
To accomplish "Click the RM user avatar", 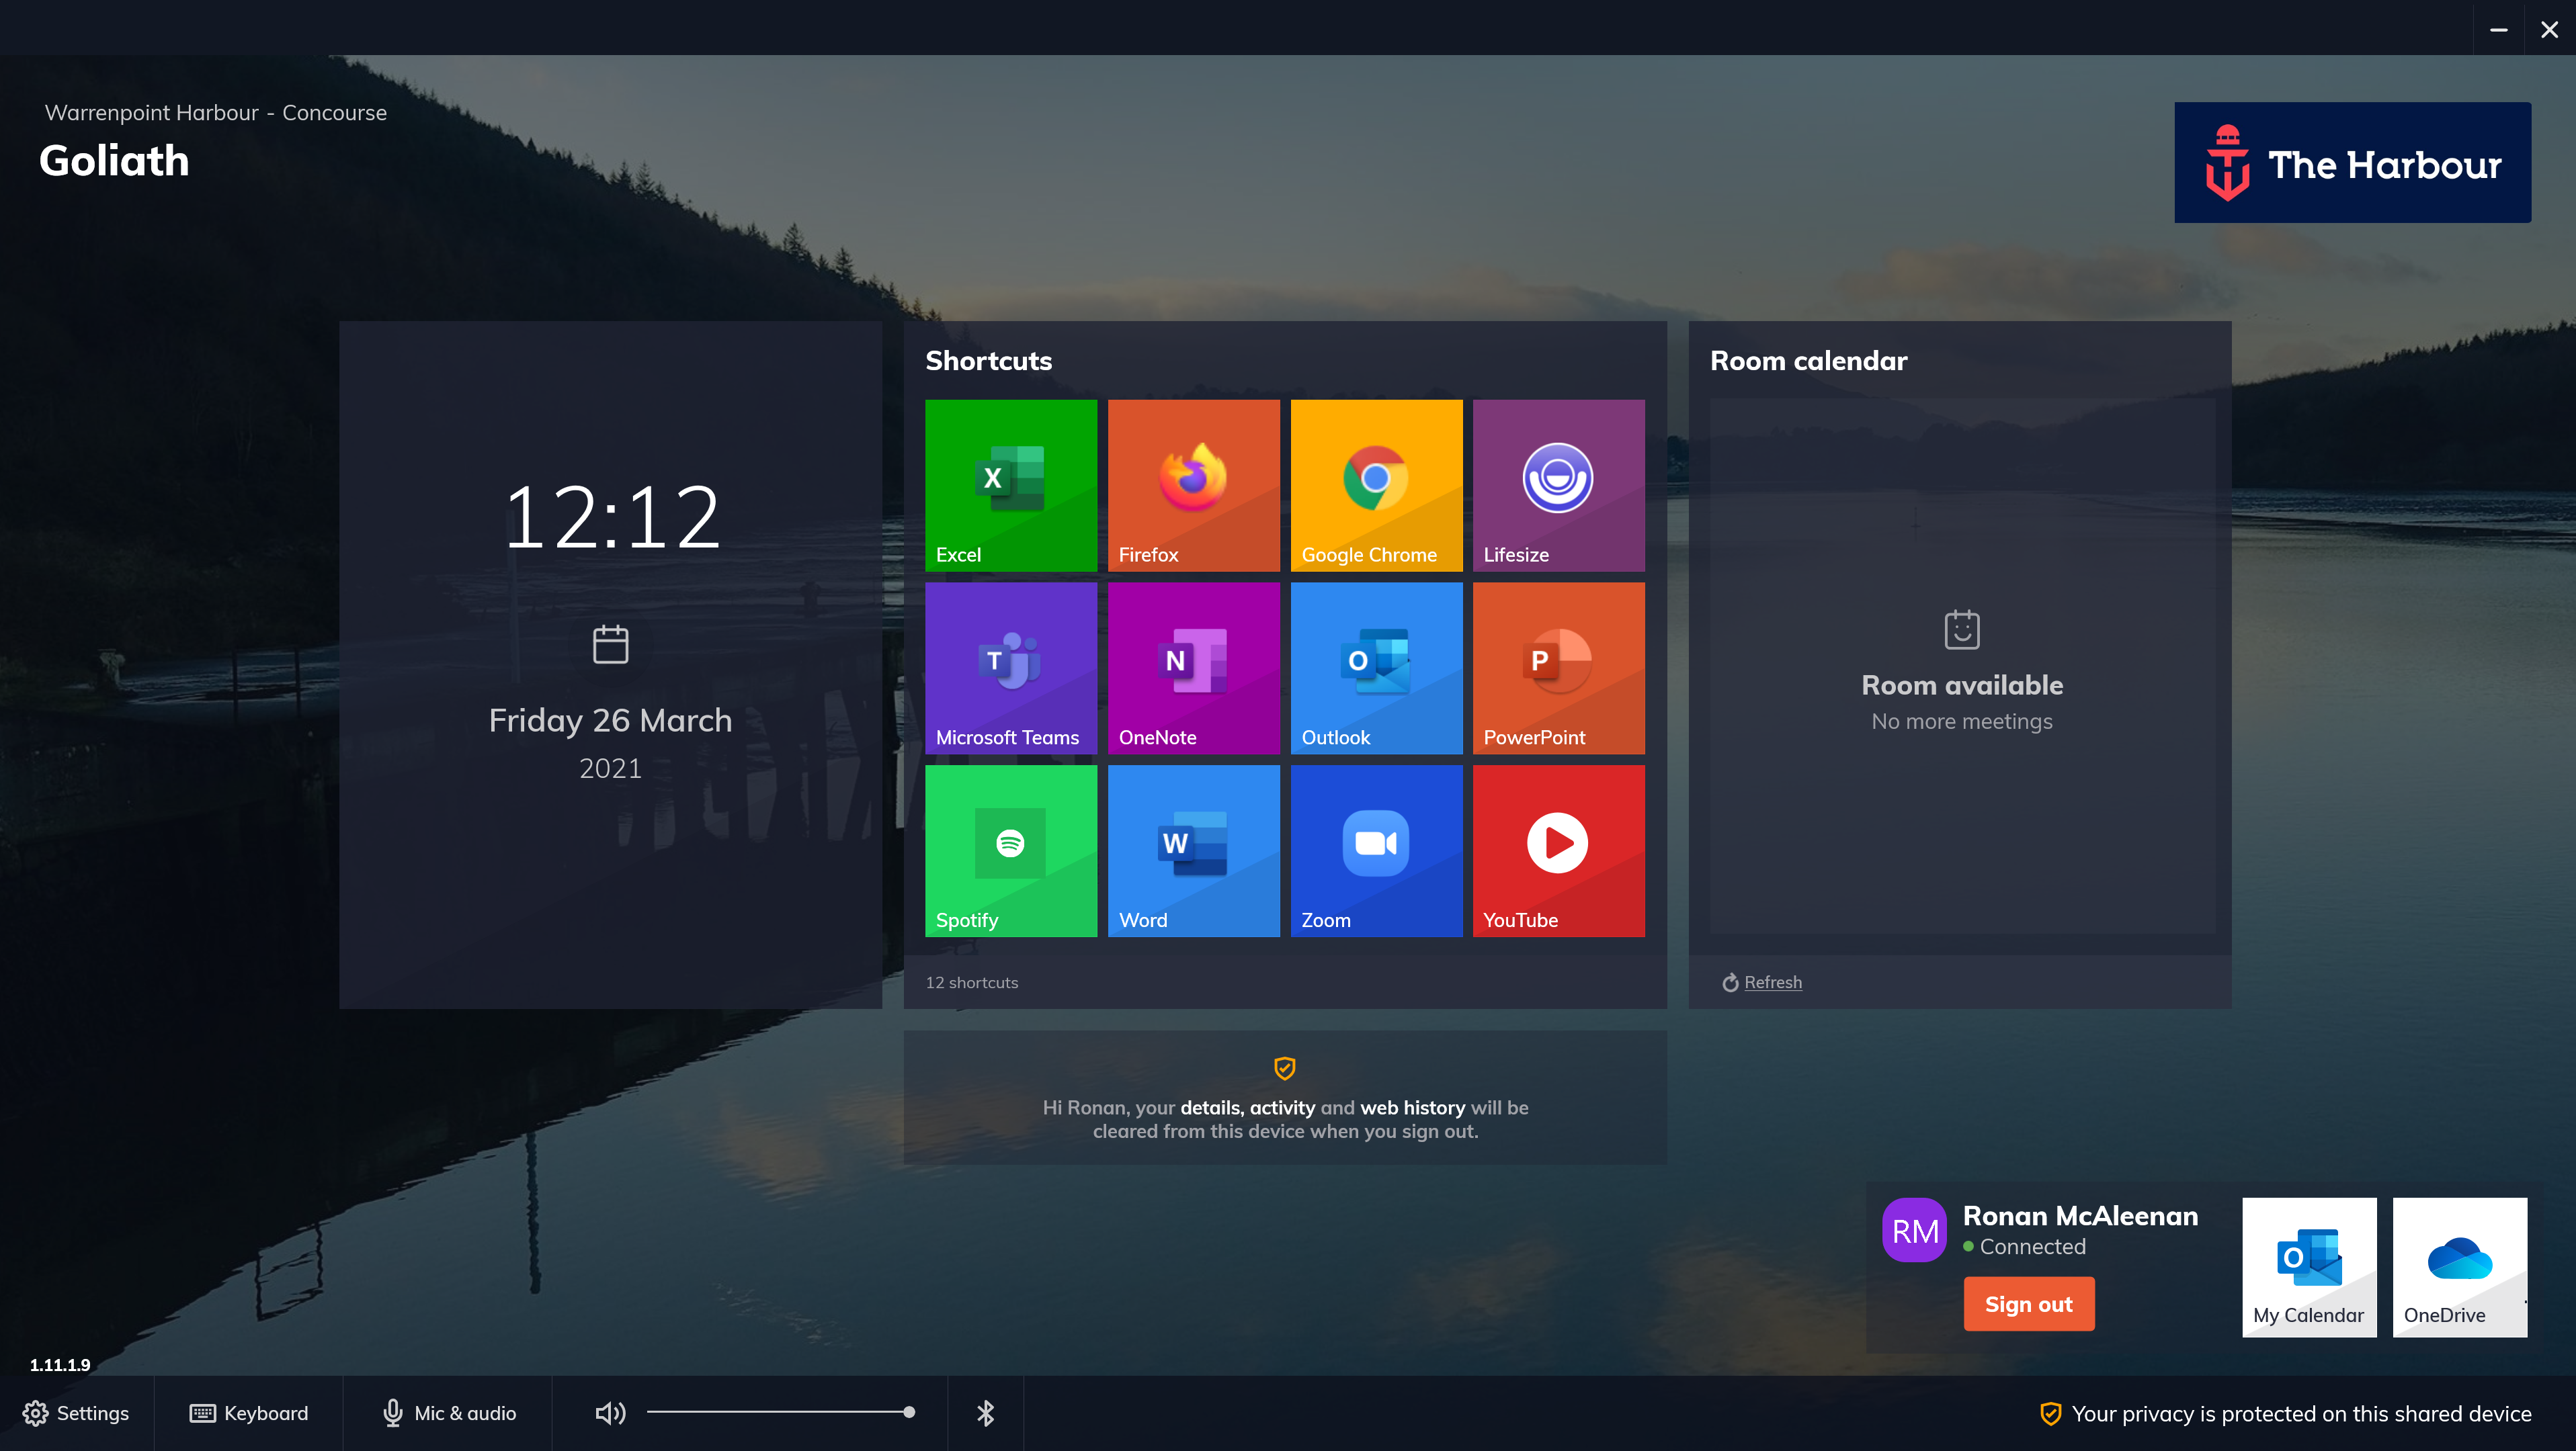I will tap(1914, 1230).
